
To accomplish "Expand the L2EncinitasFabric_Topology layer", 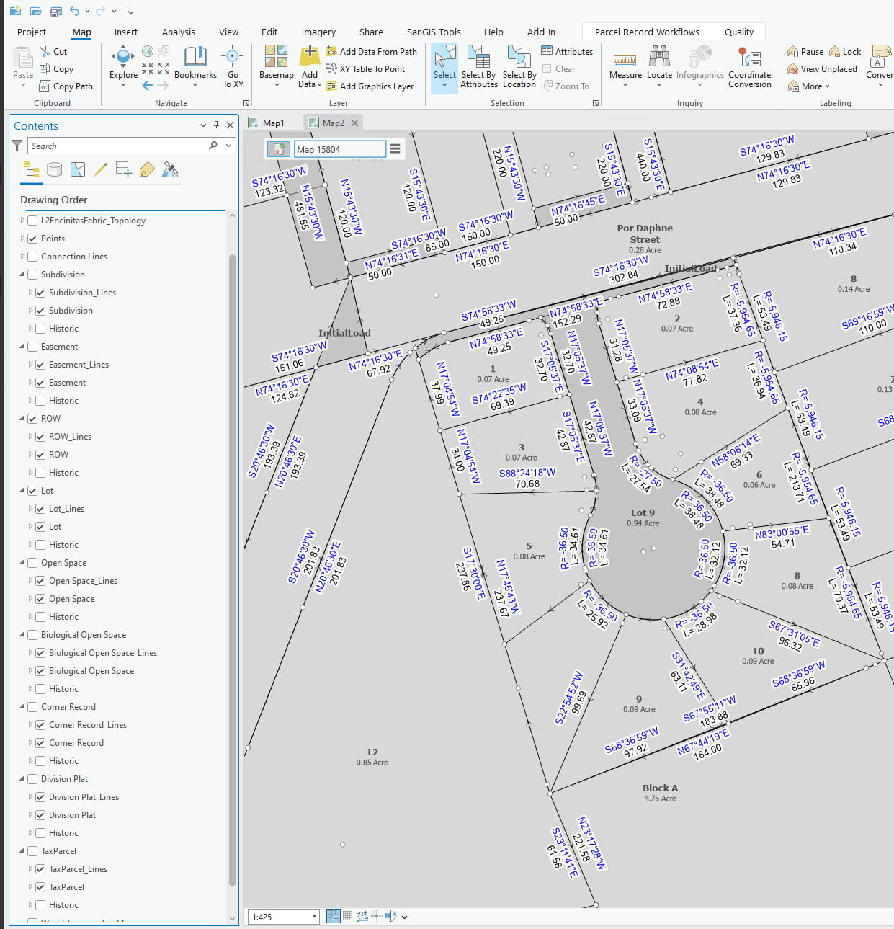I will (x=22, y=221).
